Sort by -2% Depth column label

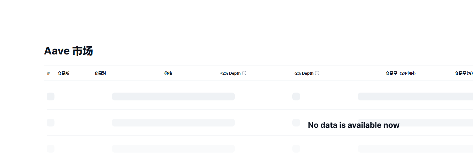click(303, 73)
